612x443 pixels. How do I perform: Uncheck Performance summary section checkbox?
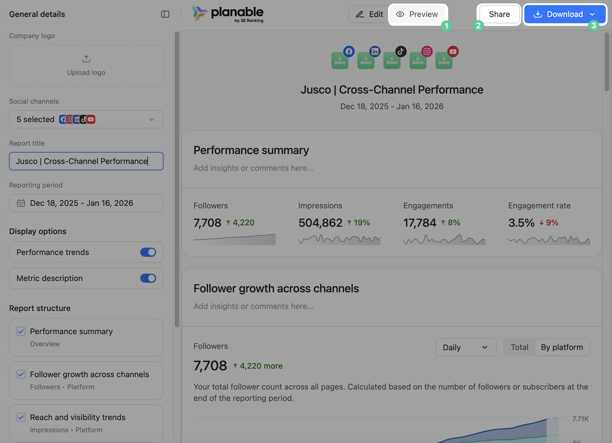click(21, 331)
